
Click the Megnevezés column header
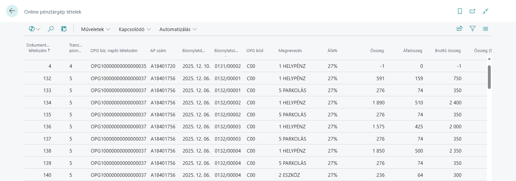pyautogui.click(x=290, y=51)
